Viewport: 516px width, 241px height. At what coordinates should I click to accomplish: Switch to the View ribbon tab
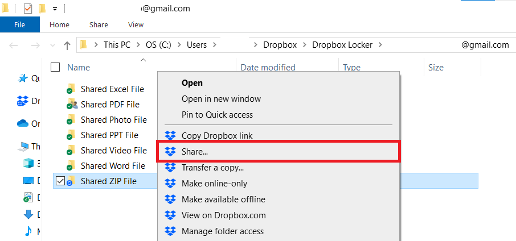tap(136, 24)
